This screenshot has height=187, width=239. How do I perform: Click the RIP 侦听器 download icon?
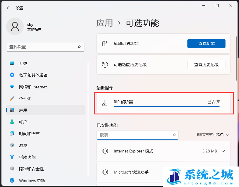[105, 103]
